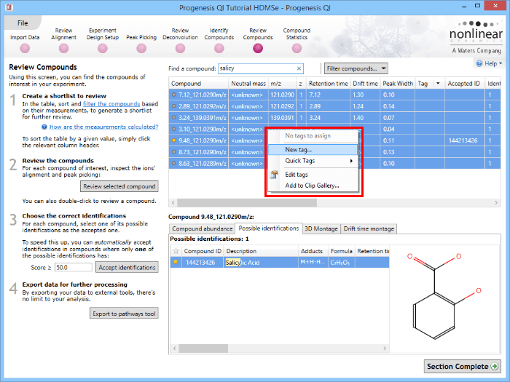The image size is (510, 382).
Task: Click the Edit tags icon in context menu
Action: click(x=274, y=175)
